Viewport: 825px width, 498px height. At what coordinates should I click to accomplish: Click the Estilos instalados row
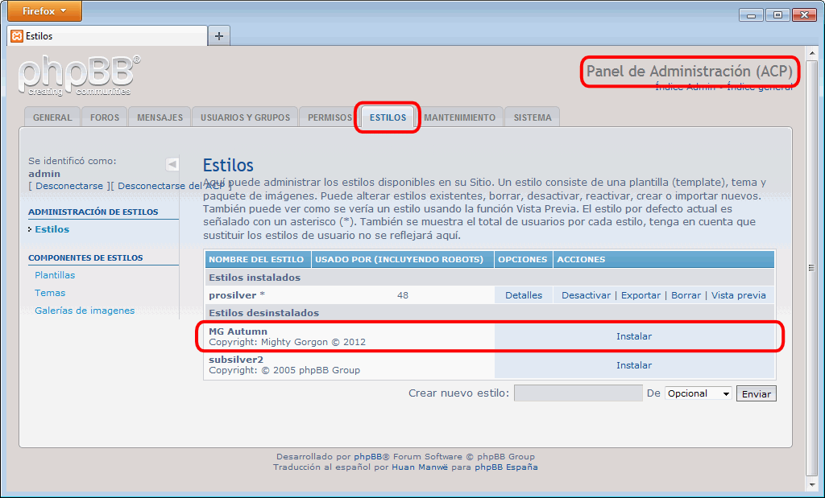(x=489, y=278)
